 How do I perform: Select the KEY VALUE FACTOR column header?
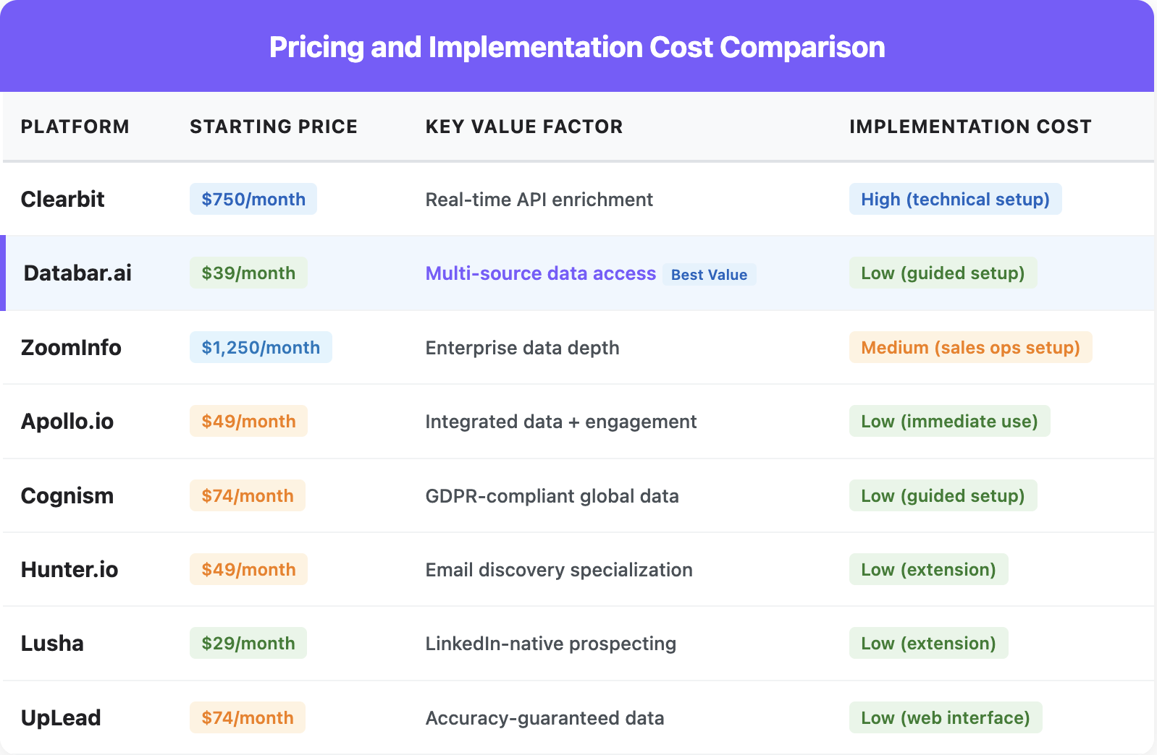[x=524, y=127]
